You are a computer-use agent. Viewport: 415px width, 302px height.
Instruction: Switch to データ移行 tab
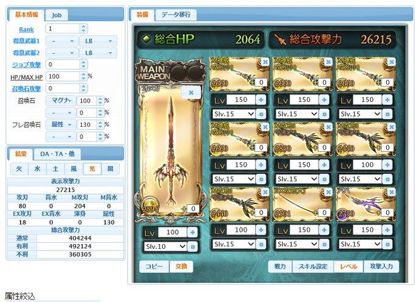(176, 15)
